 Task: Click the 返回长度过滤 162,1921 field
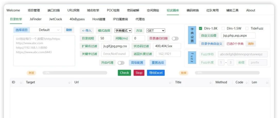point(168,54)
